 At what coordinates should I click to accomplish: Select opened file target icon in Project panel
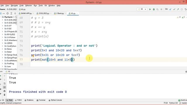[x=8, y=13]
